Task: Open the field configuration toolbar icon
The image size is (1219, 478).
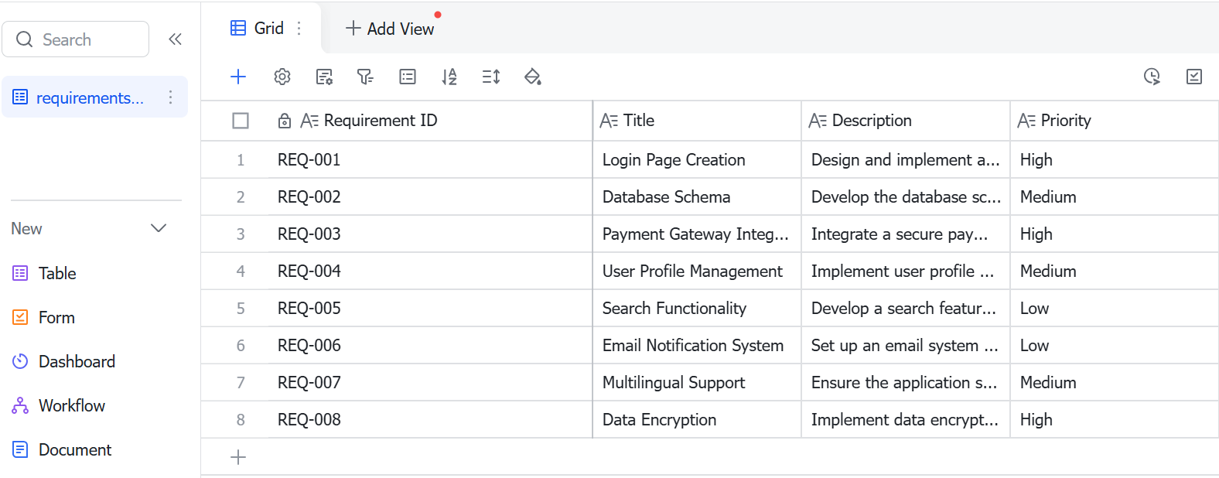Action: (325, 77)
